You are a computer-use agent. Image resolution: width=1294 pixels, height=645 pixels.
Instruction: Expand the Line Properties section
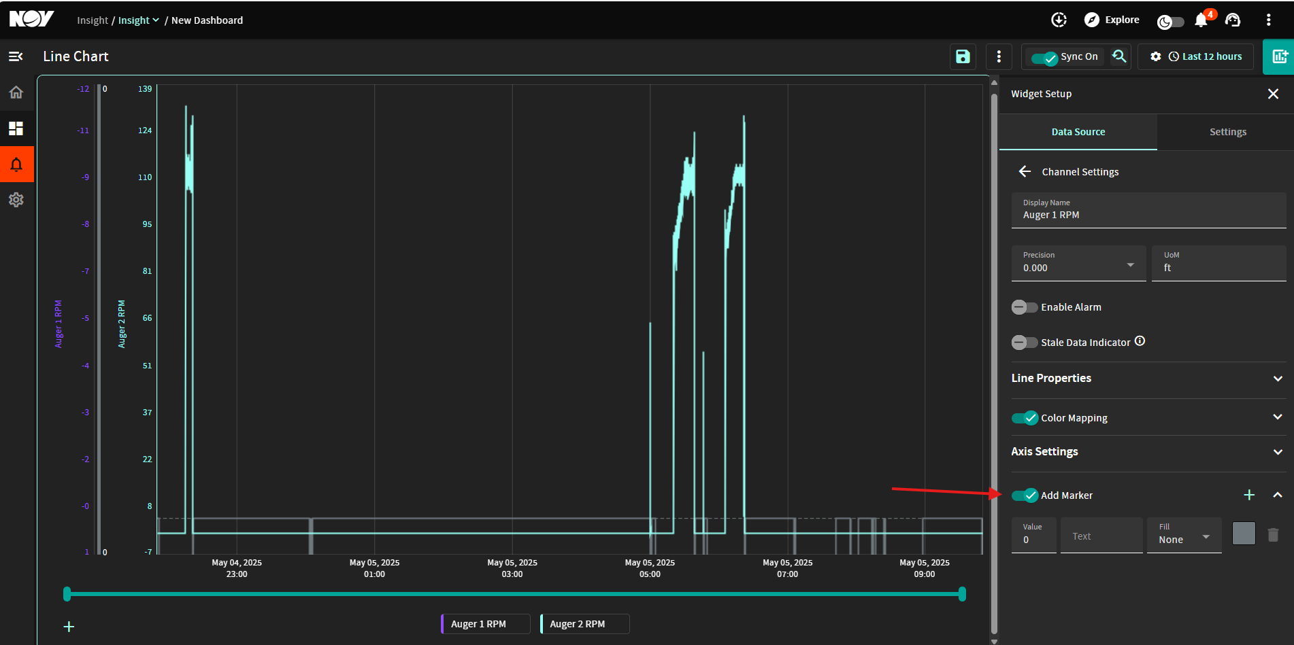[1148, 379]
